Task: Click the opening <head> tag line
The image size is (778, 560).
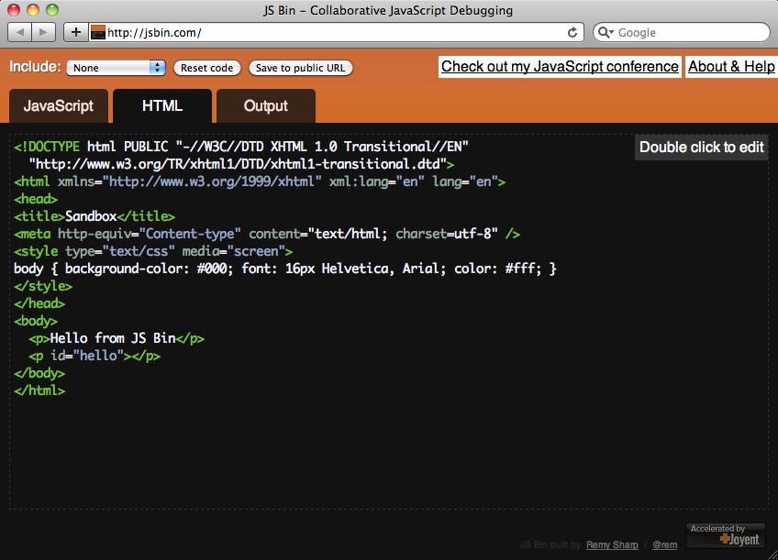Action: coord(36,199)
